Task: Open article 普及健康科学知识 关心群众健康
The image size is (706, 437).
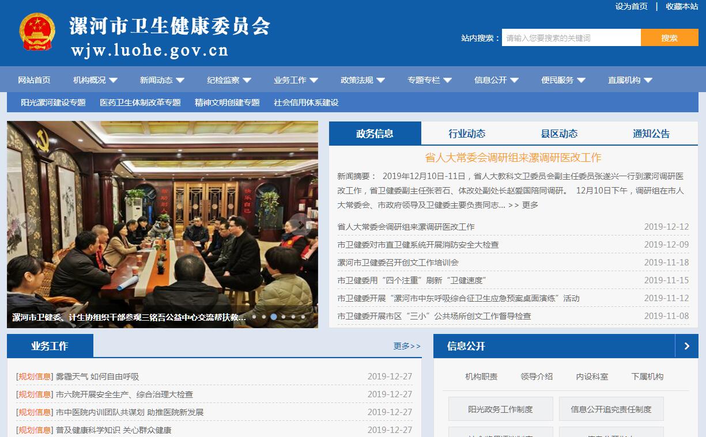Action: coord(114,430)
